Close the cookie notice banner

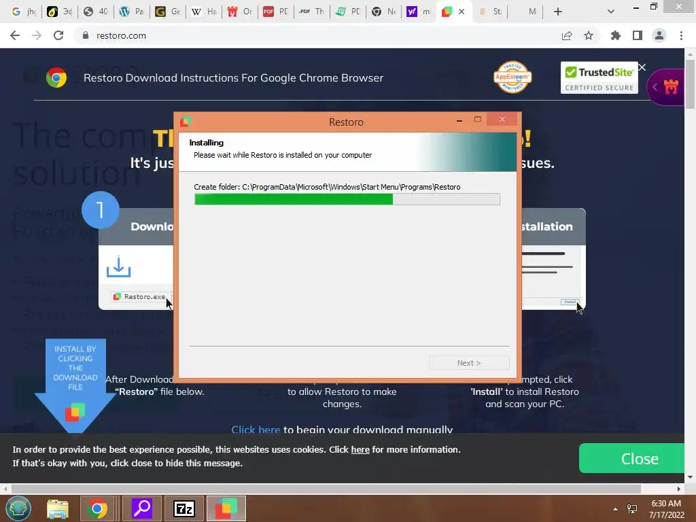631,458
